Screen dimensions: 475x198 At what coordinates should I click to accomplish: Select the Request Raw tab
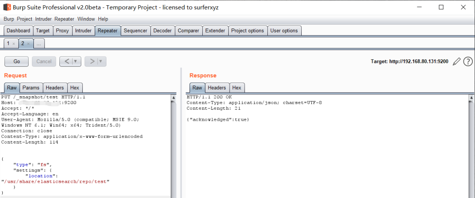tap(12, 88)
